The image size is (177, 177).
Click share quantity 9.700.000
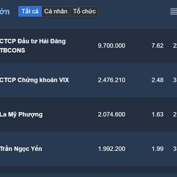(x=112, y=46)
